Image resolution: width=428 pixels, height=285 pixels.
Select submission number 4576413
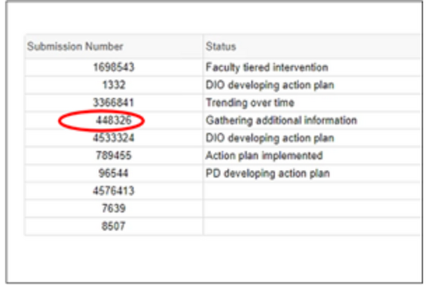coord(114,191)
